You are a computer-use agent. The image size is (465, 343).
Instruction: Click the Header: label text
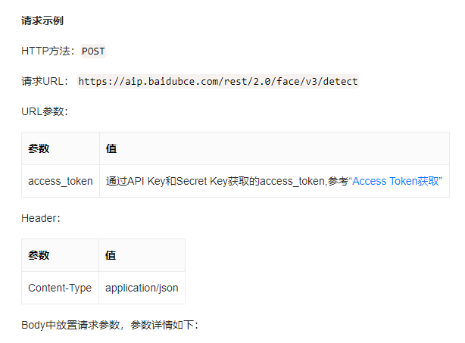click(x=41, y=218)
